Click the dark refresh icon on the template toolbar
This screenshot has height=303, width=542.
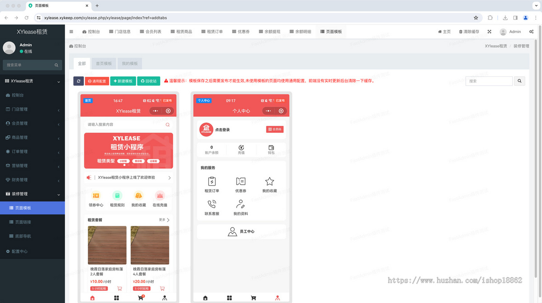[79, 81]
